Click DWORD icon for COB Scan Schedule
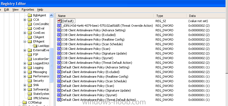The image size is (228, 106). [59, 44]
